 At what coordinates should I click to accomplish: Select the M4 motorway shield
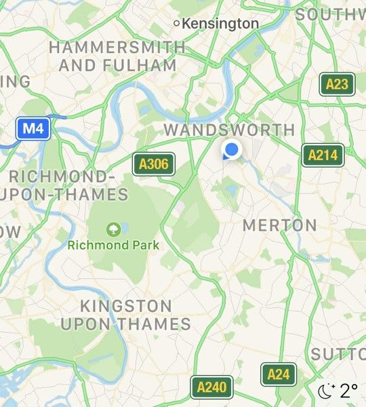coord(33,128)
